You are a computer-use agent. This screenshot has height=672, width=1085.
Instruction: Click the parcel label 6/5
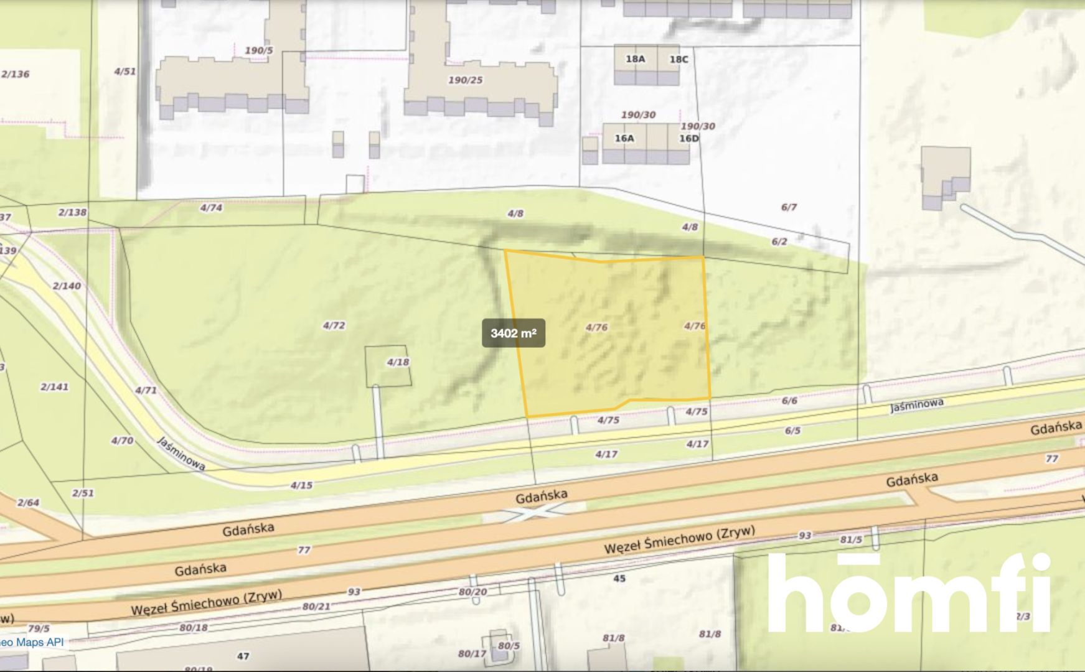point(792,431)
